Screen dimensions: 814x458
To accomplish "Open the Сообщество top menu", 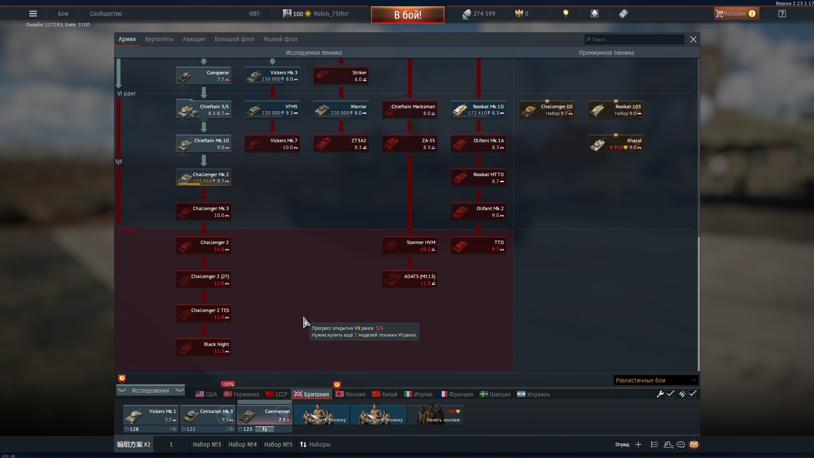I will (106, 14).
